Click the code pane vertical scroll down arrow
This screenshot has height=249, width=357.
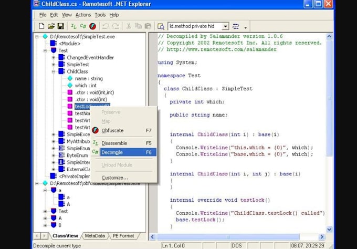tap(329, 230)
